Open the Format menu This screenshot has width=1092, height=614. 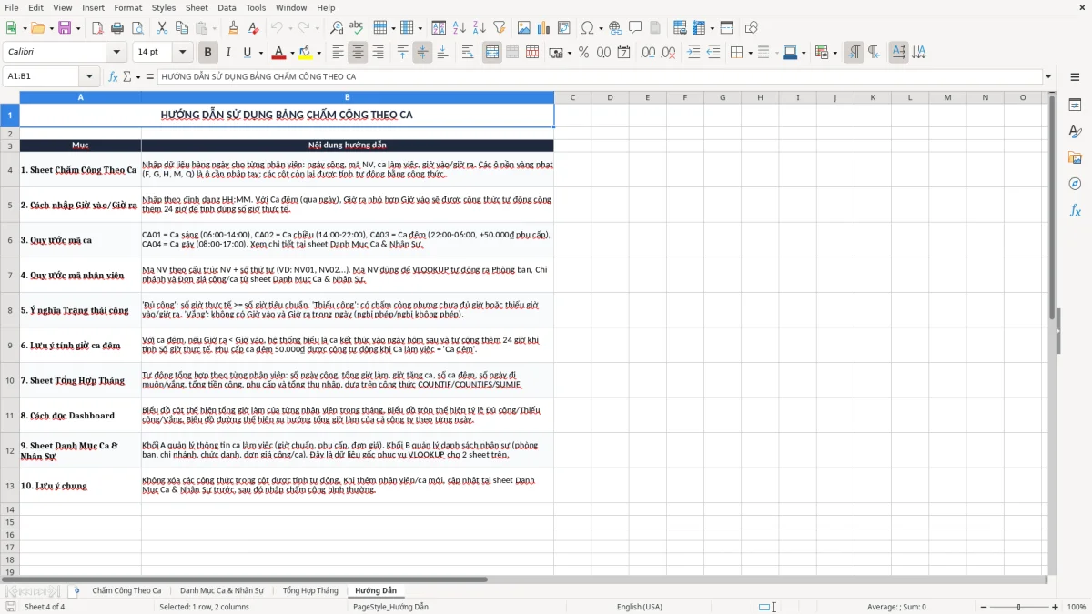127,7
